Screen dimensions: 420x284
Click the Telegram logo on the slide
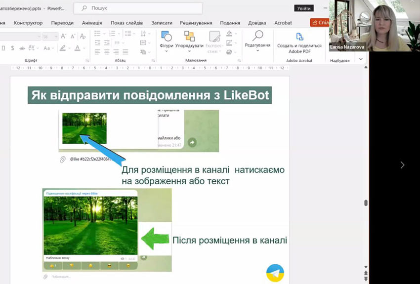(275, 272)
